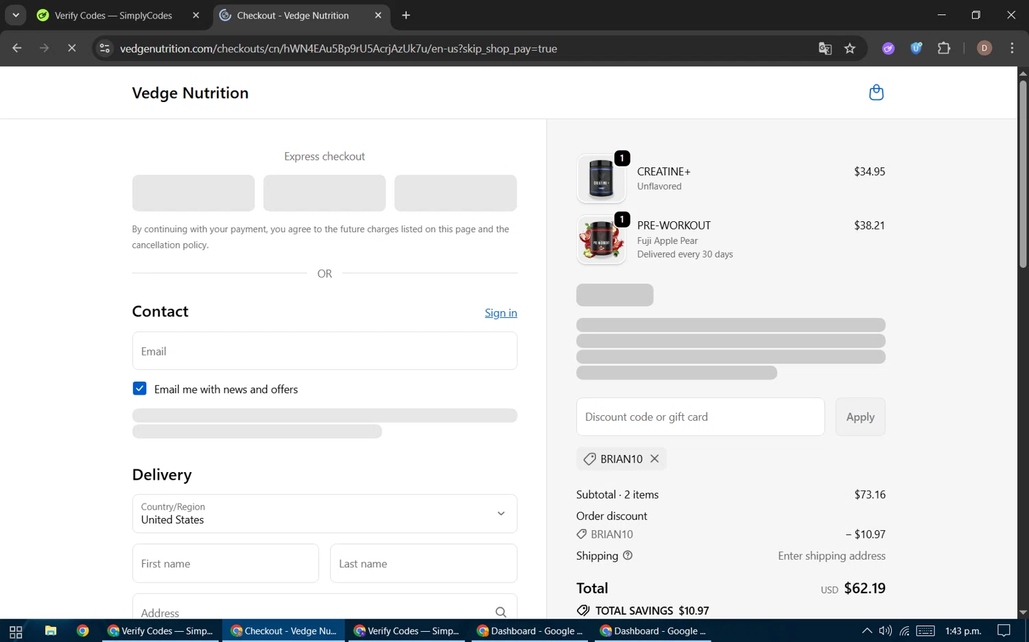Viewport: 1029px width, 642px height.
Task: Click the Email input field
Action: coord(324,351)
